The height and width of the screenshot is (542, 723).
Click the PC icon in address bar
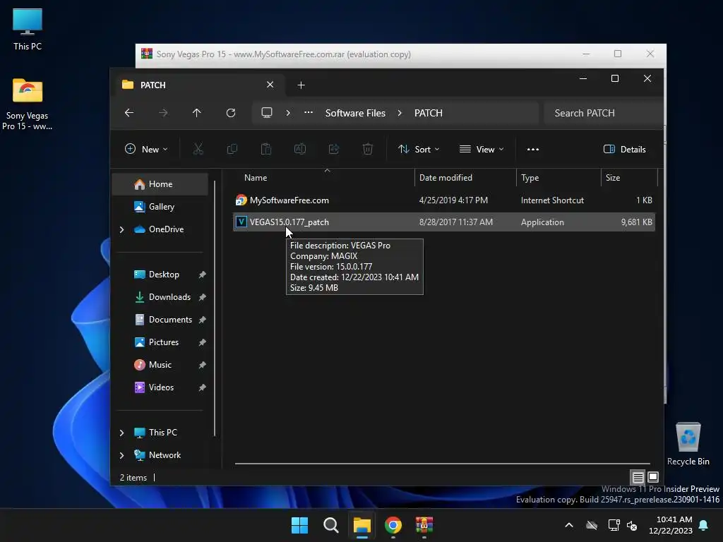pos(266,113)
